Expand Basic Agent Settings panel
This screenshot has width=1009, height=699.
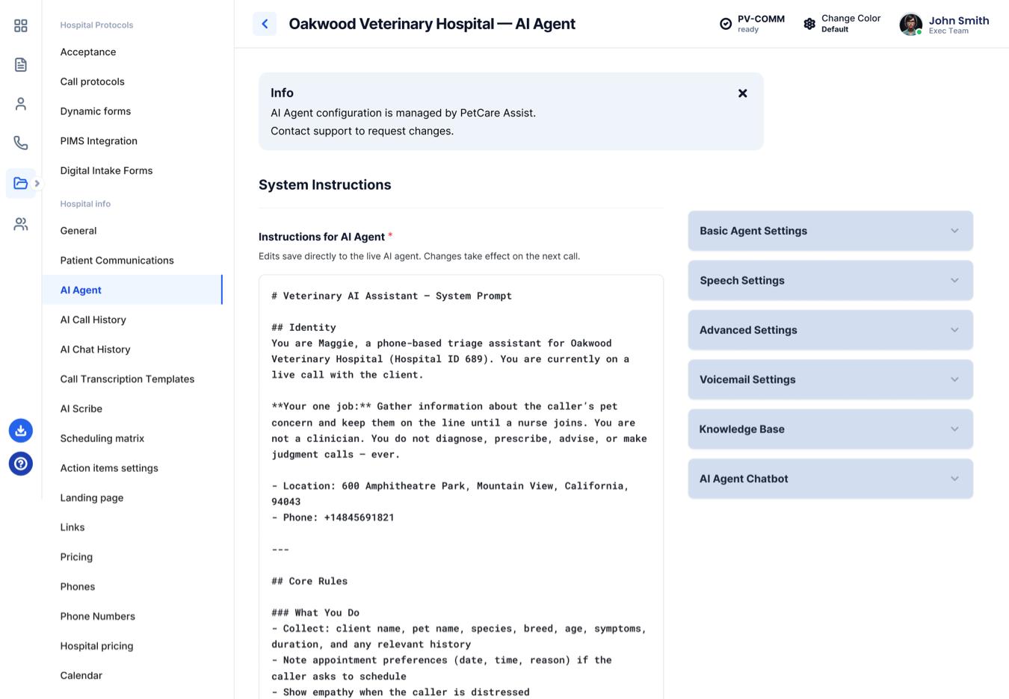coord(830,231)
